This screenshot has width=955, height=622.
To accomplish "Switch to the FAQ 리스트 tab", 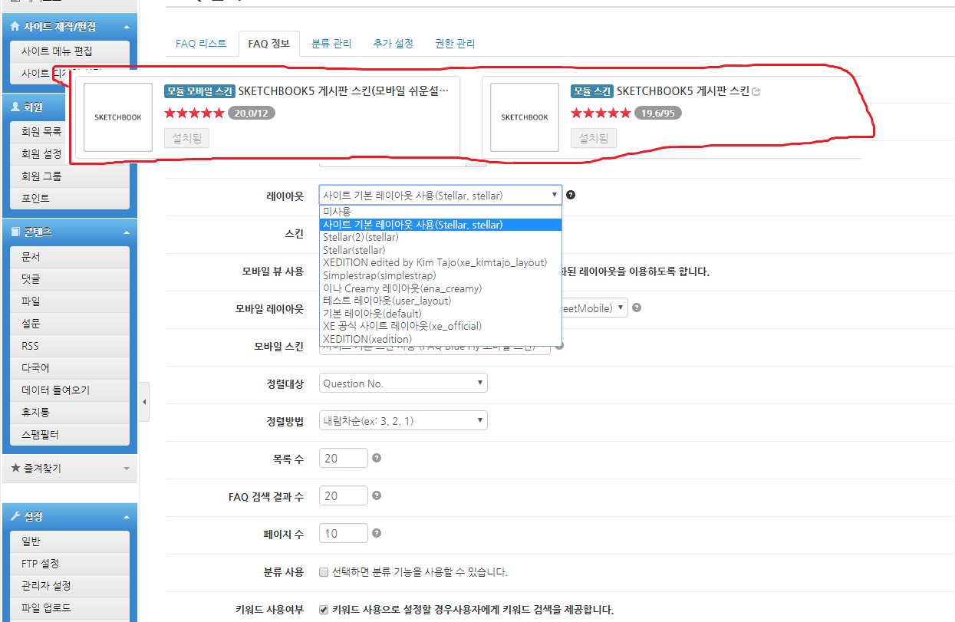I will [202, 44].
